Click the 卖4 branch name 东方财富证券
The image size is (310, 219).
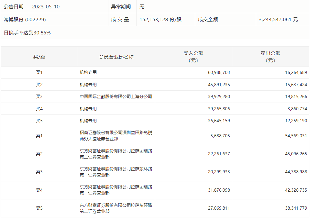(116, 190)
